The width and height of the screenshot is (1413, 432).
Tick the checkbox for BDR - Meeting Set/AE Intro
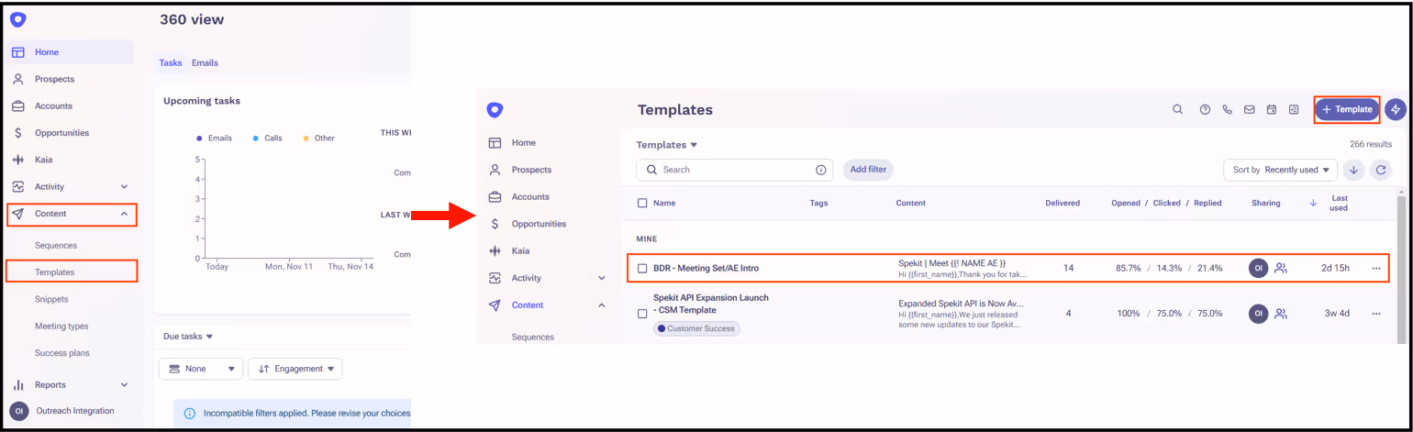pos(642,268)
